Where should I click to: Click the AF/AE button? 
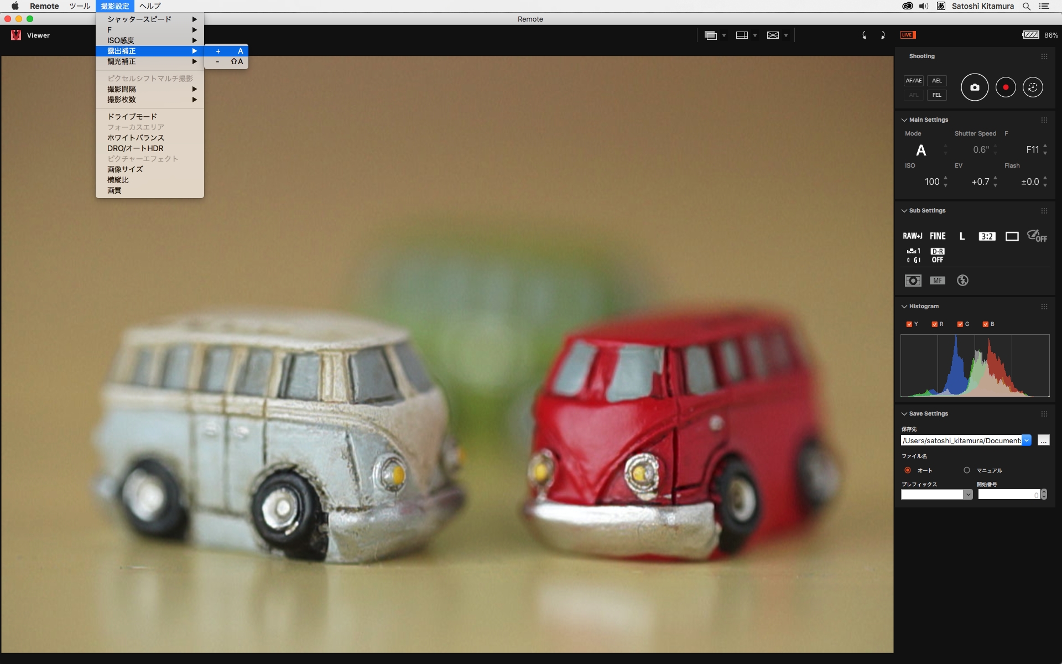[913, 81]
